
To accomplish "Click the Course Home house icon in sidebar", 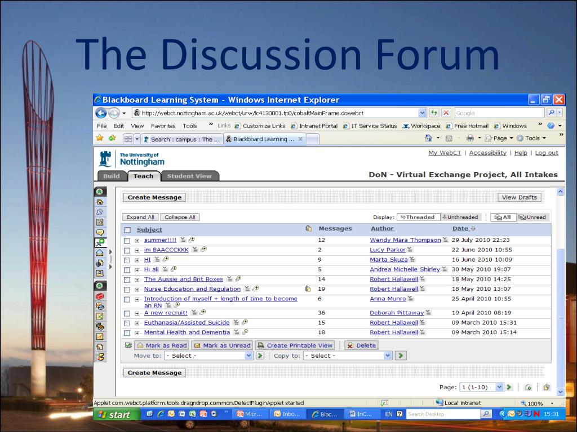I will click(100, 202).
